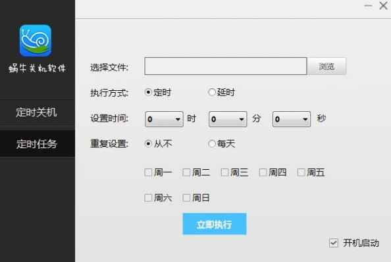391x262 pixels.
Task: Click the 浏览 browse button
Action: coord(326,66)
